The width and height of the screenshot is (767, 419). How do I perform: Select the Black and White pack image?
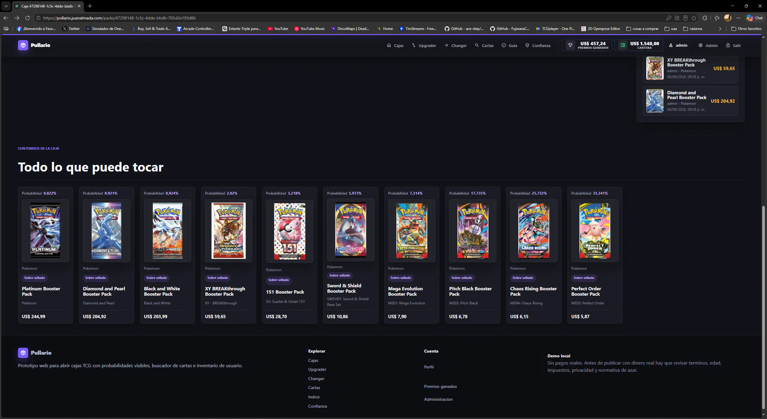tap(167, 231)
